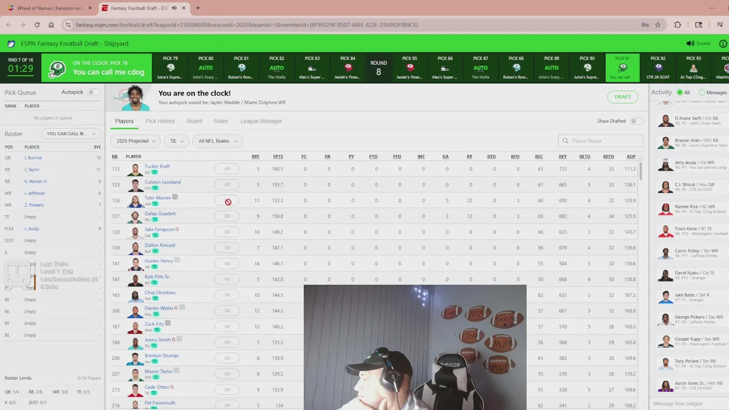Open the Board tab
The image size is (729, 410).
click(194, 121)
